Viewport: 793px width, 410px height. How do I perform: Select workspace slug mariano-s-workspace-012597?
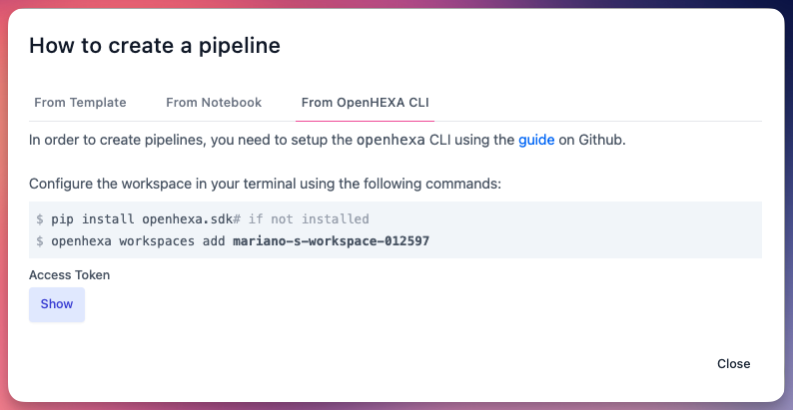pyautogui.click(x=331, y=241)
